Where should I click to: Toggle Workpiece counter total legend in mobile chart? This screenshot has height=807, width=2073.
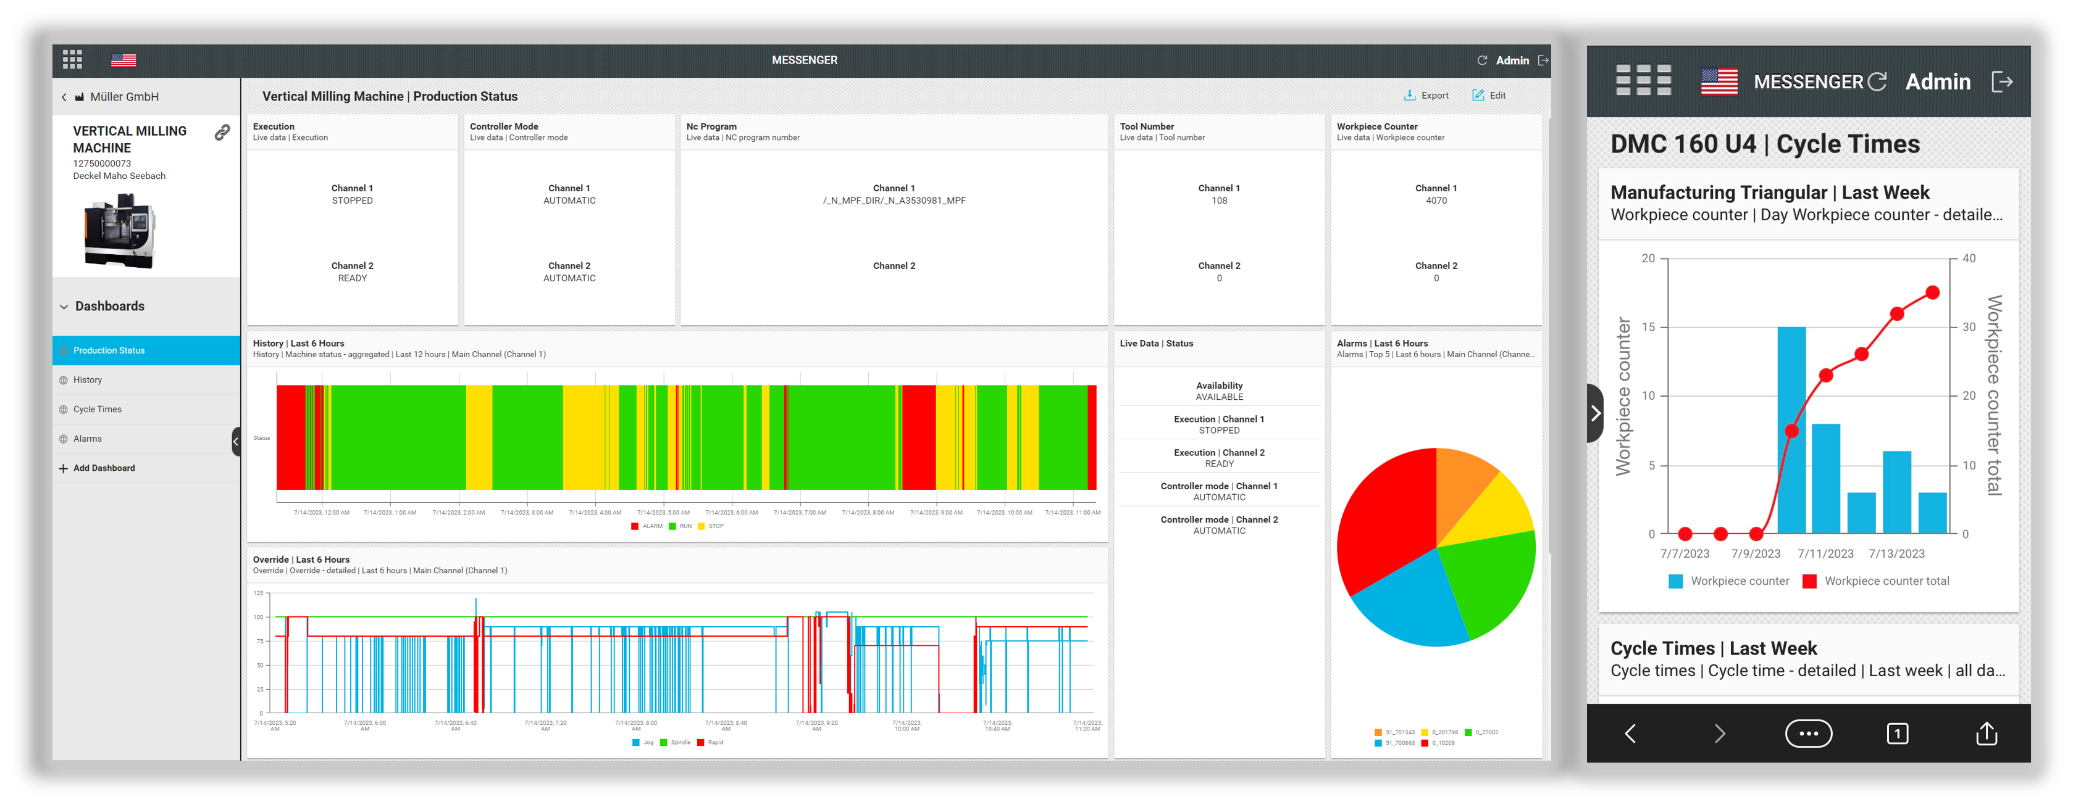tap(1875, 581)
